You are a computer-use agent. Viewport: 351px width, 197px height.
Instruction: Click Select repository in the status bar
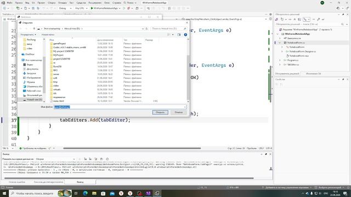331,188
